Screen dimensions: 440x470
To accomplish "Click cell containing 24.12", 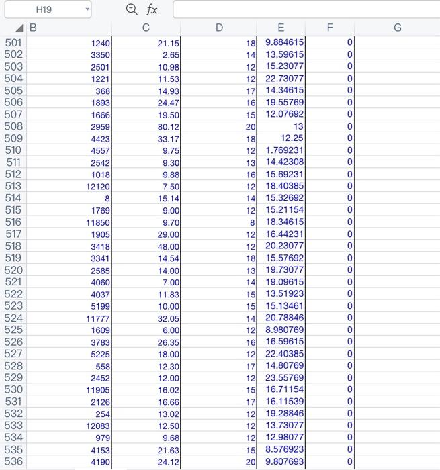I will pos(146,461).
